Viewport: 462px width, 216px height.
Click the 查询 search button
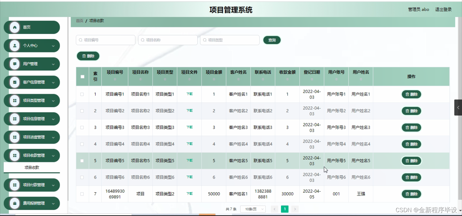[272, 40]
